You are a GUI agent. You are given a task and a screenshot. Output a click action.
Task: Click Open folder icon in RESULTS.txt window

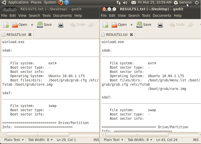point(15,25)
